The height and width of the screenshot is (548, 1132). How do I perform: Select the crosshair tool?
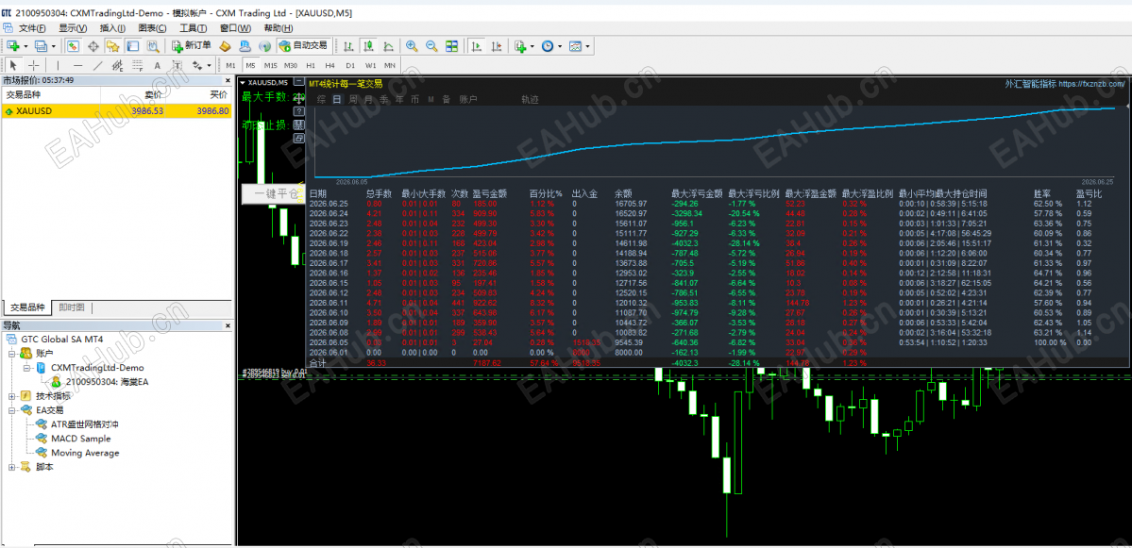click(33, 65)
